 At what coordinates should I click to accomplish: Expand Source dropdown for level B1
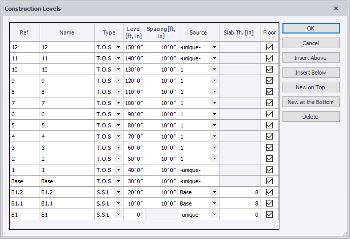[215, 215]
